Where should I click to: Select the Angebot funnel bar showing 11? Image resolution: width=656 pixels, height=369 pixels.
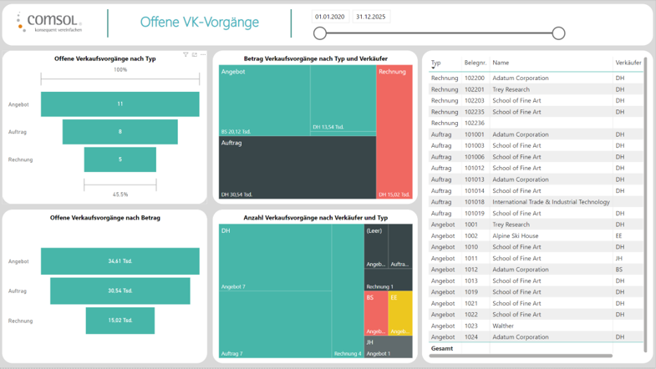click(x=120, y=104)
